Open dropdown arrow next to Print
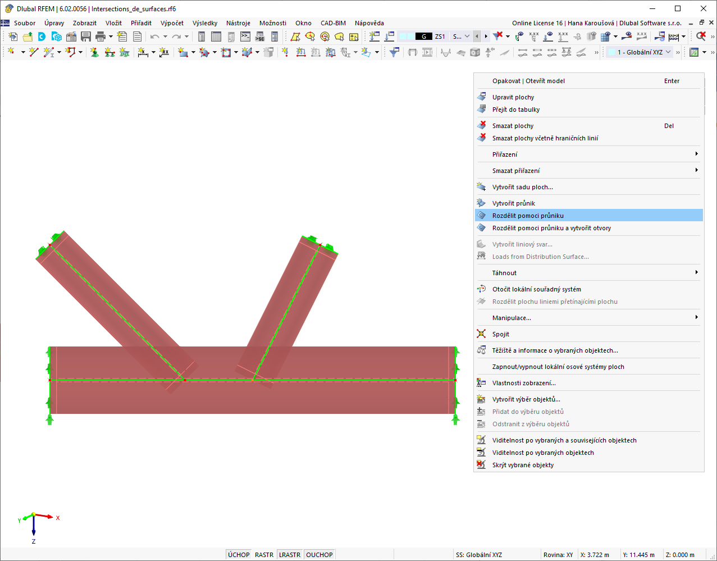This screenshot has height=561, width=717. (111, 37)
